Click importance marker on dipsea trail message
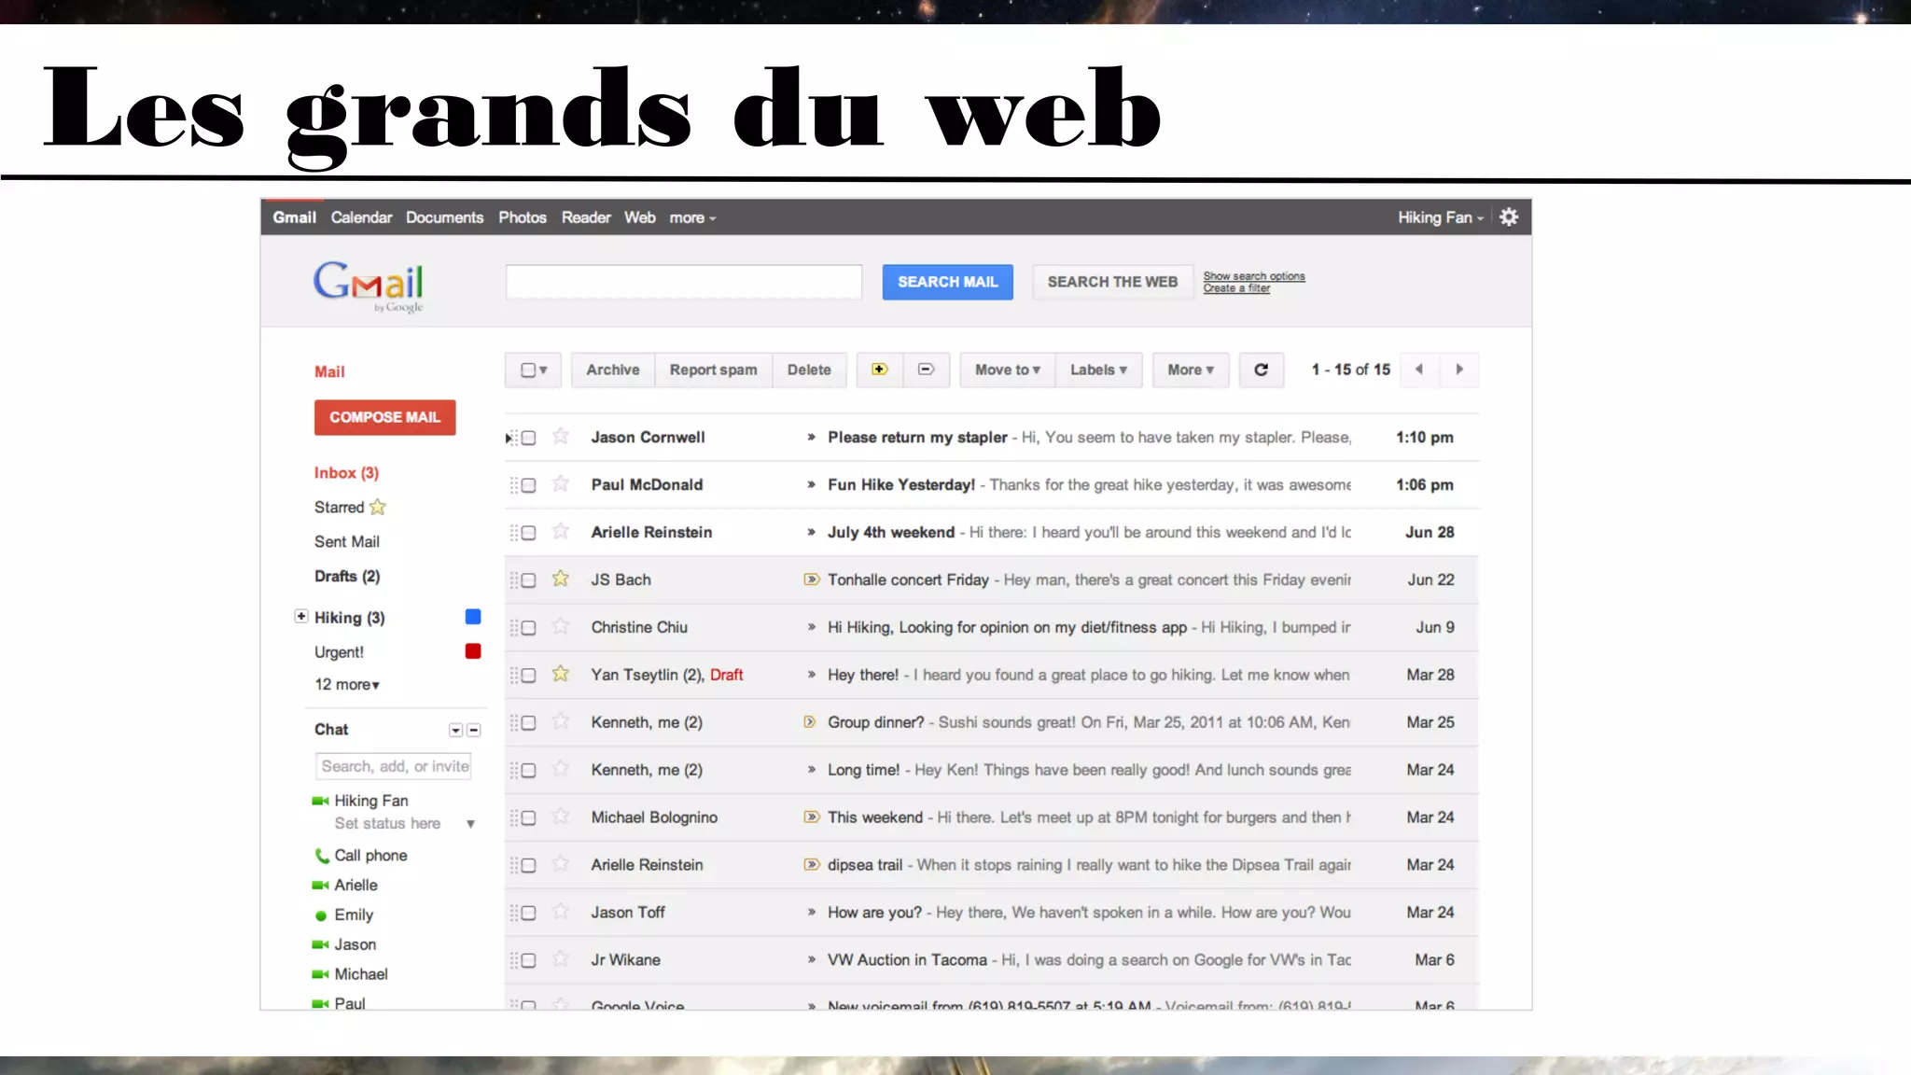 point(811,865)
